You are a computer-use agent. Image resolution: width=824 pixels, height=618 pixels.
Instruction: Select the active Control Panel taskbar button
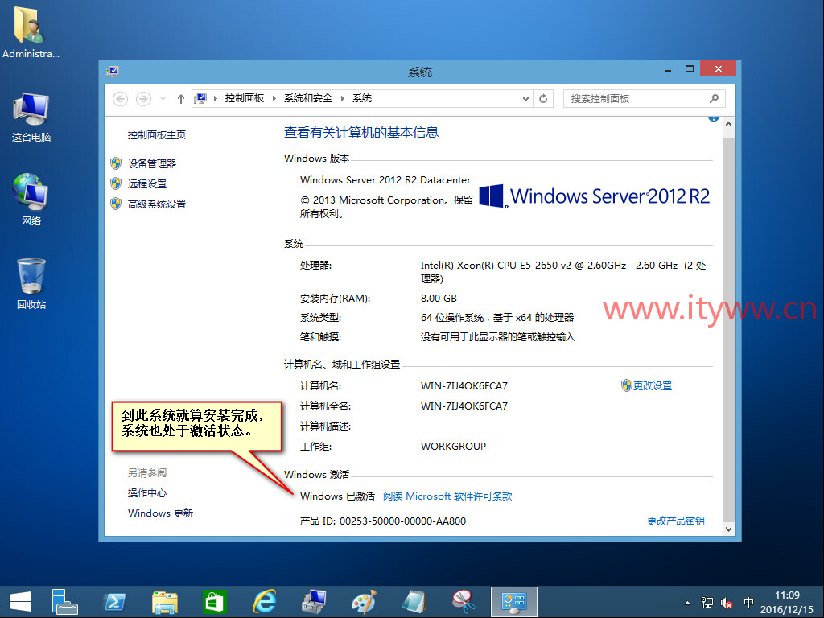[x=513, y=602]
